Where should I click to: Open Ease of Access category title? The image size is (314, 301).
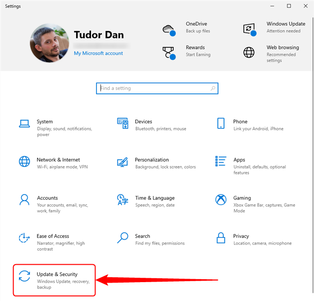pos(53,236)
